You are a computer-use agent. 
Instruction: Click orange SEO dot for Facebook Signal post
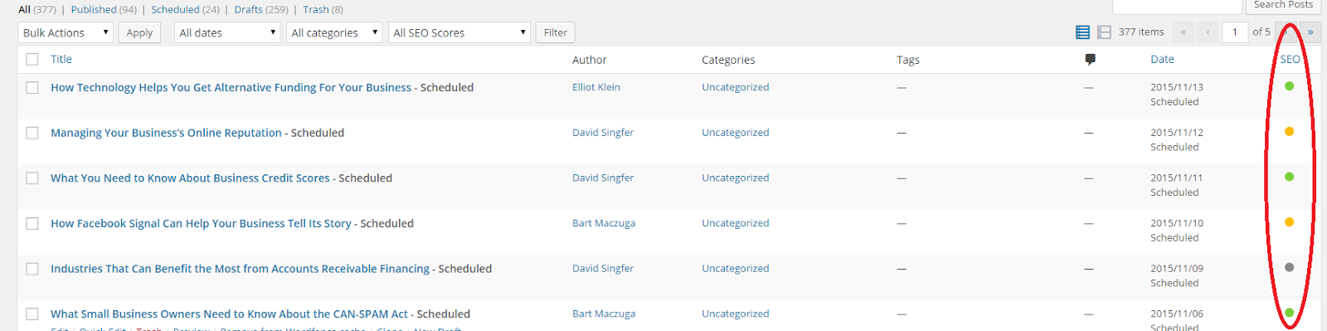pos(1289,222)
